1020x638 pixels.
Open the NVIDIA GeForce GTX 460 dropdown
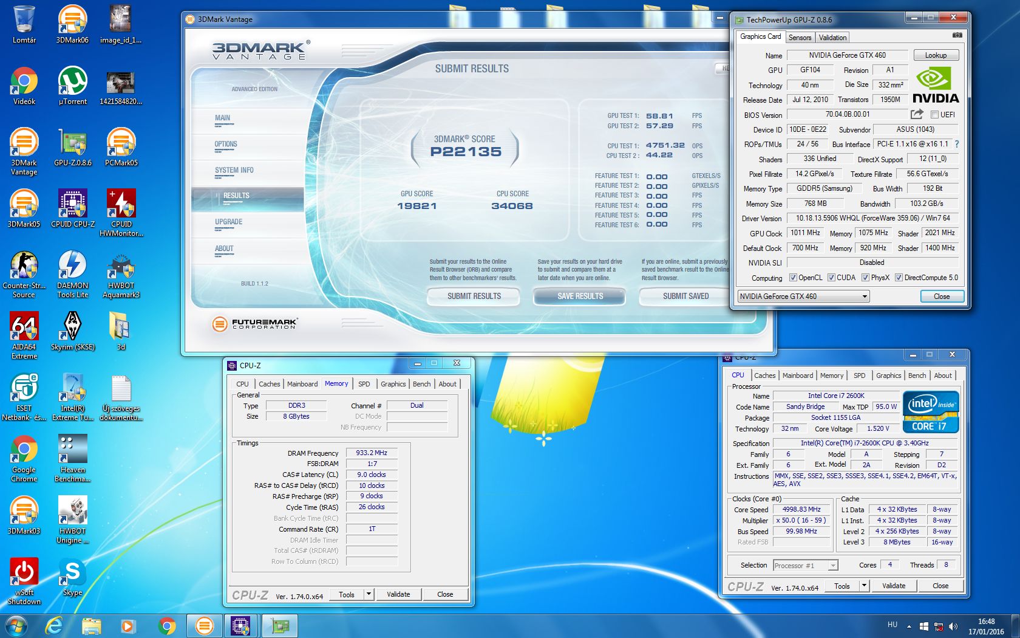(x=804, y=297)
